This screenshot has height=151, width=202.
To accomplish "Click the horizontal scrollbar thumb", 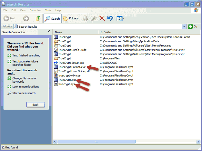I will [x=96, y=142].
